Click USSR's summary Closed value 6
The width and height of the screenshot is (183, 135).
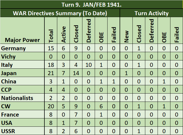pos(76,131)
